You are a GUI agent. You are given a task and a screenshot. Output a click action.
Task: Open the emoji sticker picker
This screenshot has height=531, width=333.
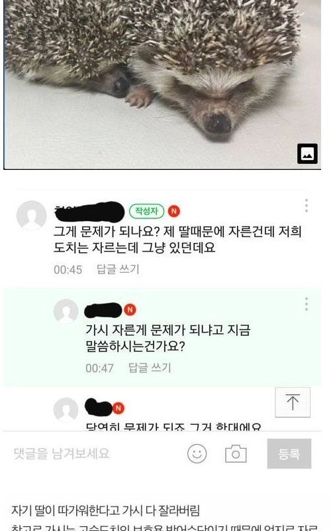[x=197, y=453]
